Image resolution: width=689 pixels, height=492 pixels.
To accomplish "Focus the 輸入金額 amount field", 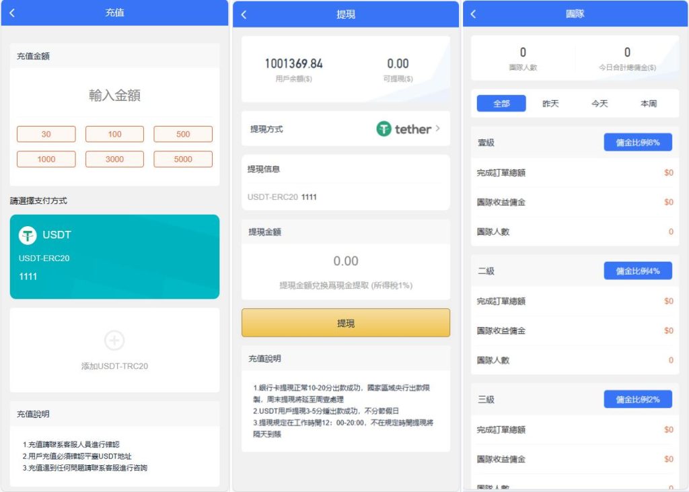I will click(x=114, y=96).
